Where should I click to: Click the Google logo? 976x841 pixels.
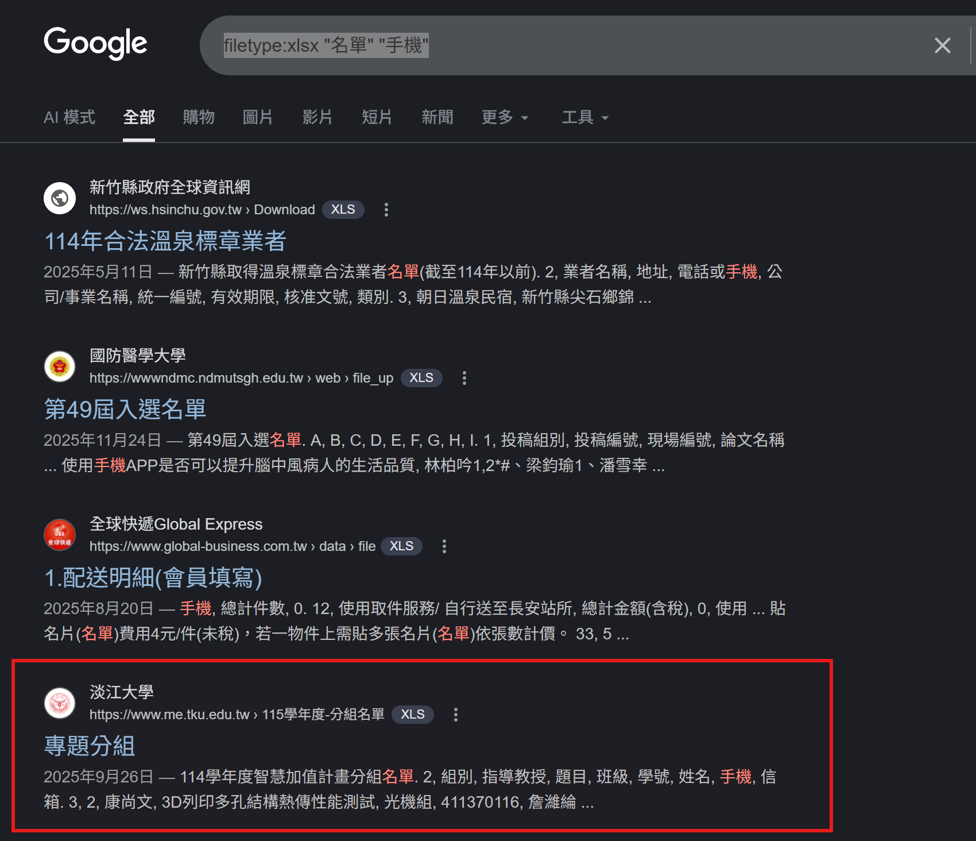95,44
